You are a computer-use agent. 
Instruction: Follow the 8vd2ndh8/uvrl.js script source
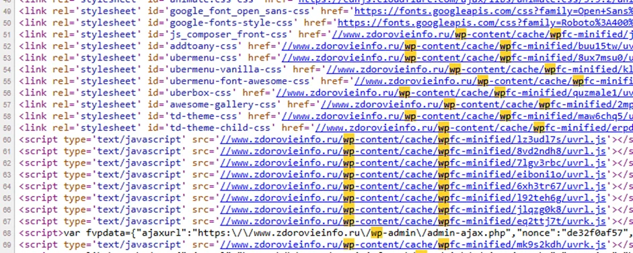click(412, 151)
